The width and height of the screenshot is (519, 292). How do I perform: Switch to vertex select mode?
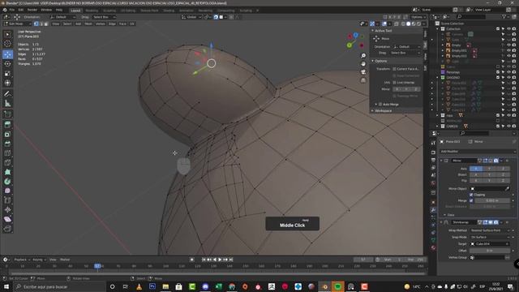coord(36,24)
